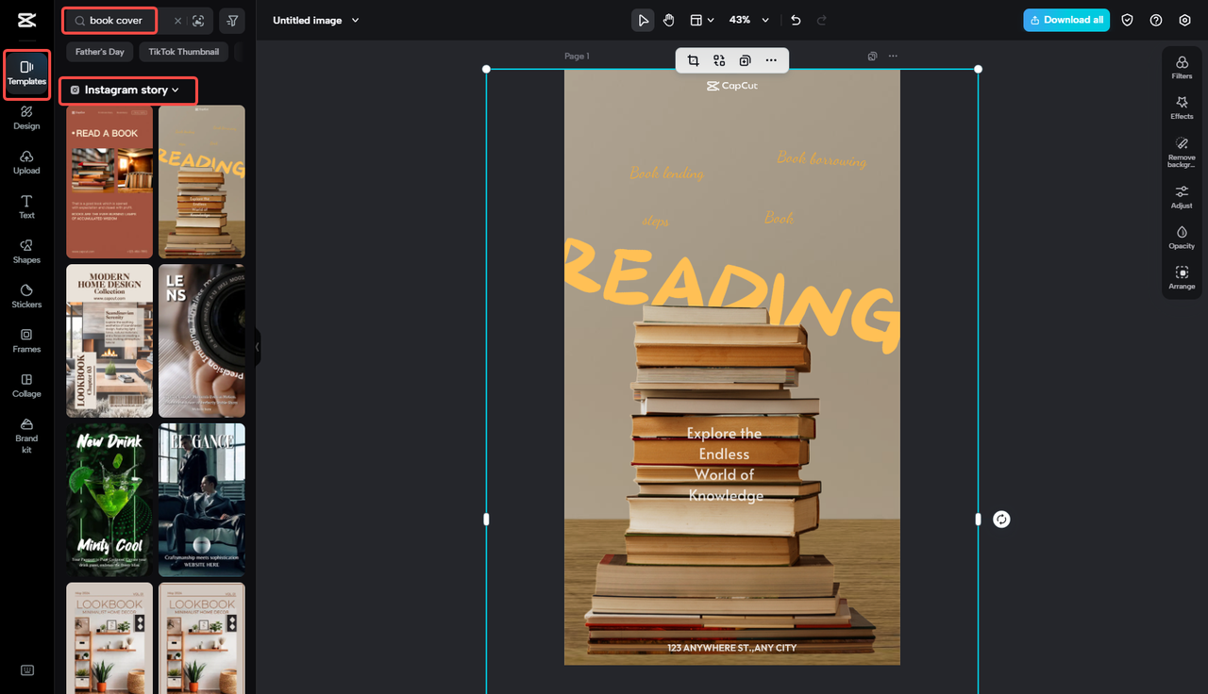The image size is (1208, 694).
Task: Open the 43% zoom level dropdown
Action: pyautogui.click(x=750, y=20)
